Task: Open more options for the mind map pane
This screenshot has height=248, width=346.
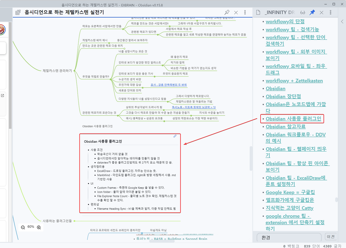Action: 245,12
